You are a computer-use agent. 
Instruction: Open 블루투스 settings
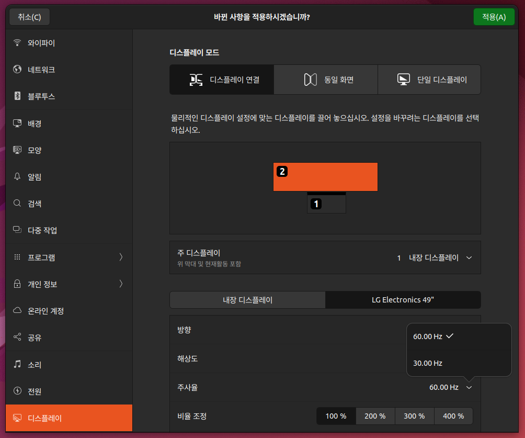(x=69, y=96)
